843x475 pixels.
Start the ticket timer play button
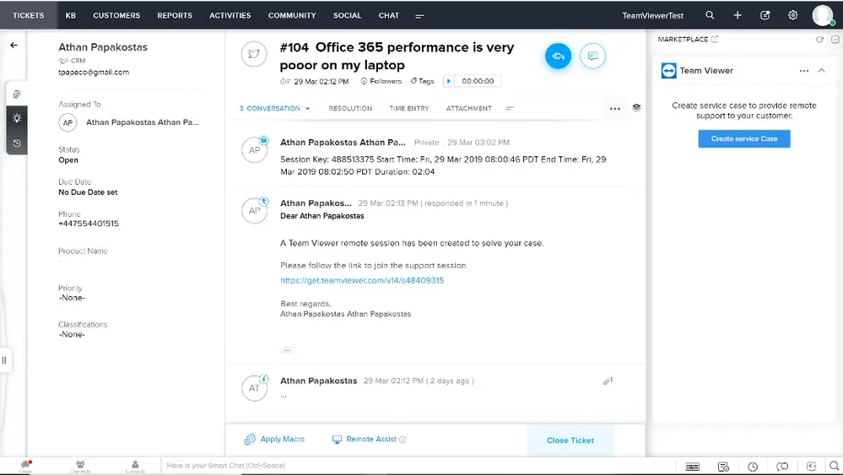(448, 81)
